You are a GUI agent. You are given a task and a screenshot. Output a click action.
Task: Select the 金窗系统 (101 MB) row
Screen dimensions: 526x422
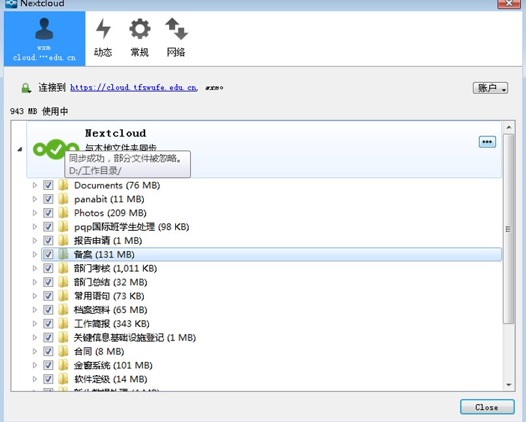pyautogui.click(x=272, y=365)
